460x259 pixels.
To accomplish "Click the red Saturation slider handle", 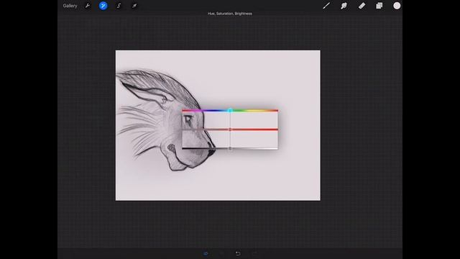I will pos(230,129).
